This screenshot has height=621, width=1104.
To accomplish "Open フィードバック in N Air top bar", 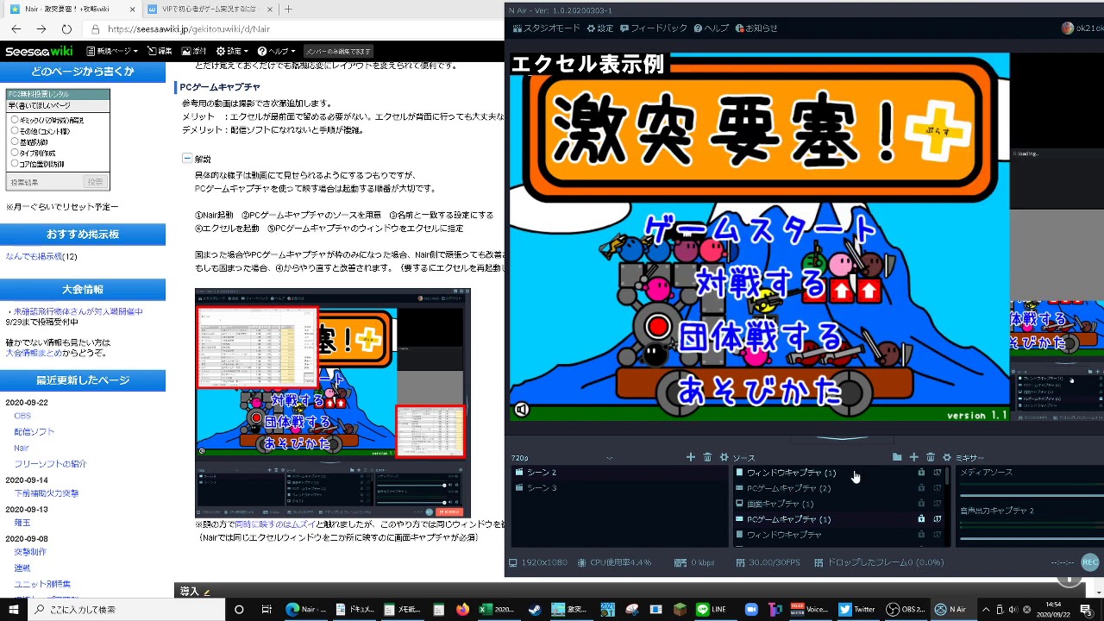I will click(x=653, y=28).
